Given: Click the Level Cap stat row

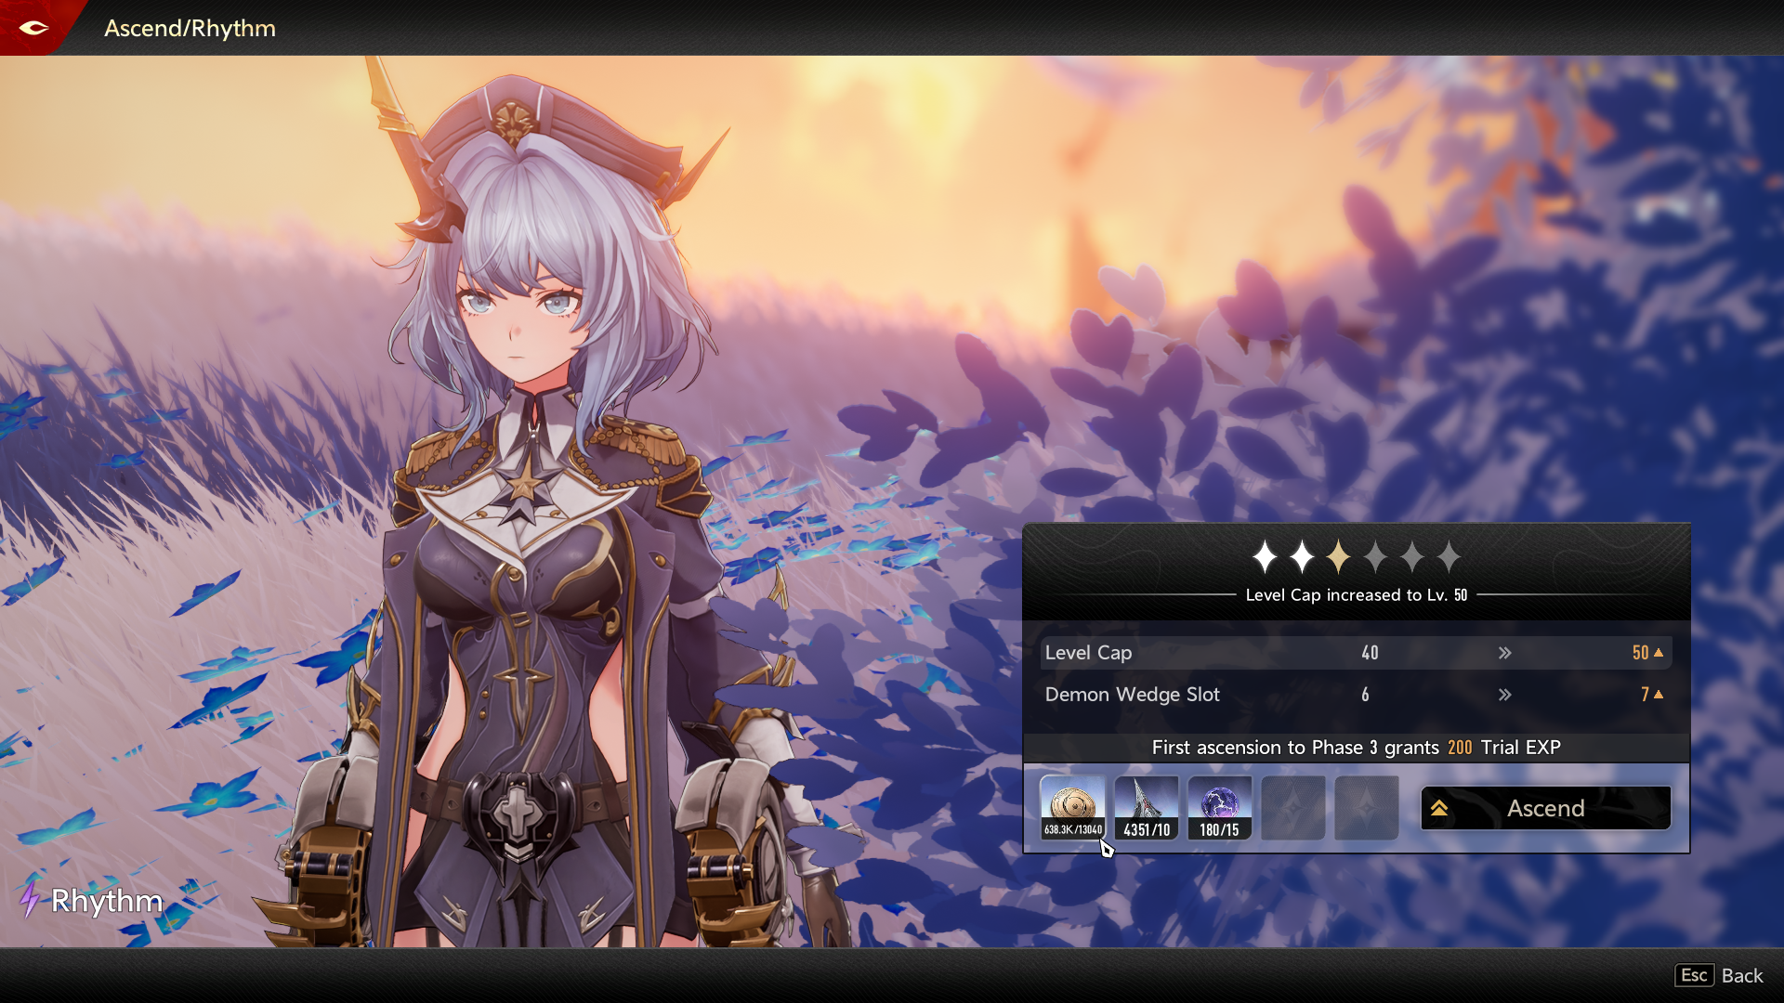Looking at the screenshot, I should tap(1355, 653).
